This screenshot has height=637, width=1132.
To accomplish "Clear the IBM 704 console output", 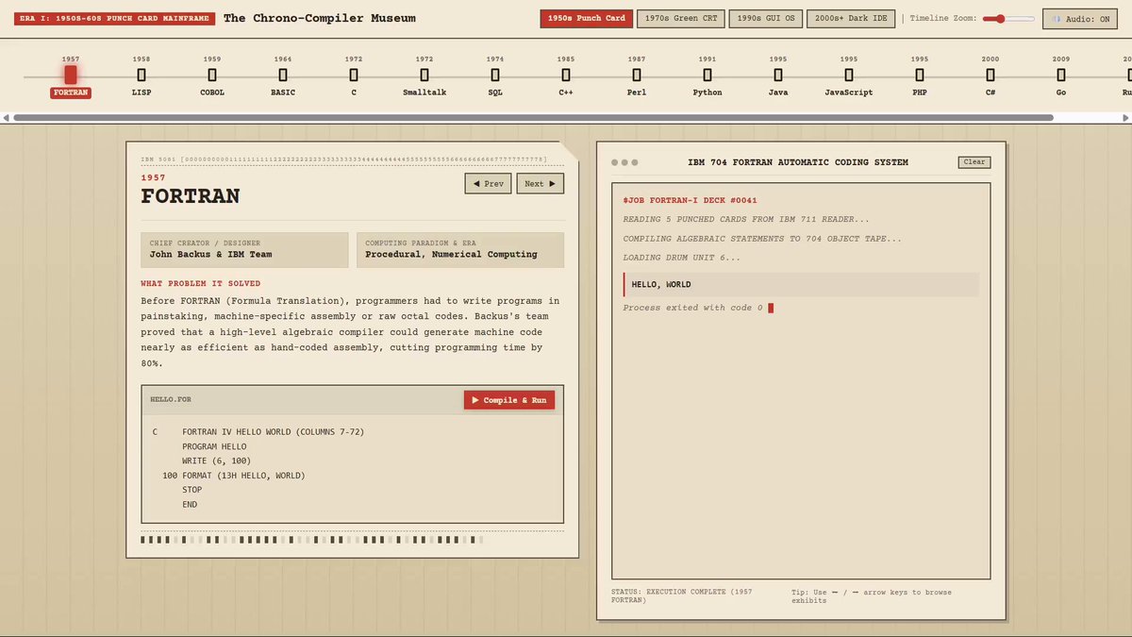I will click(x=974, y=162).
